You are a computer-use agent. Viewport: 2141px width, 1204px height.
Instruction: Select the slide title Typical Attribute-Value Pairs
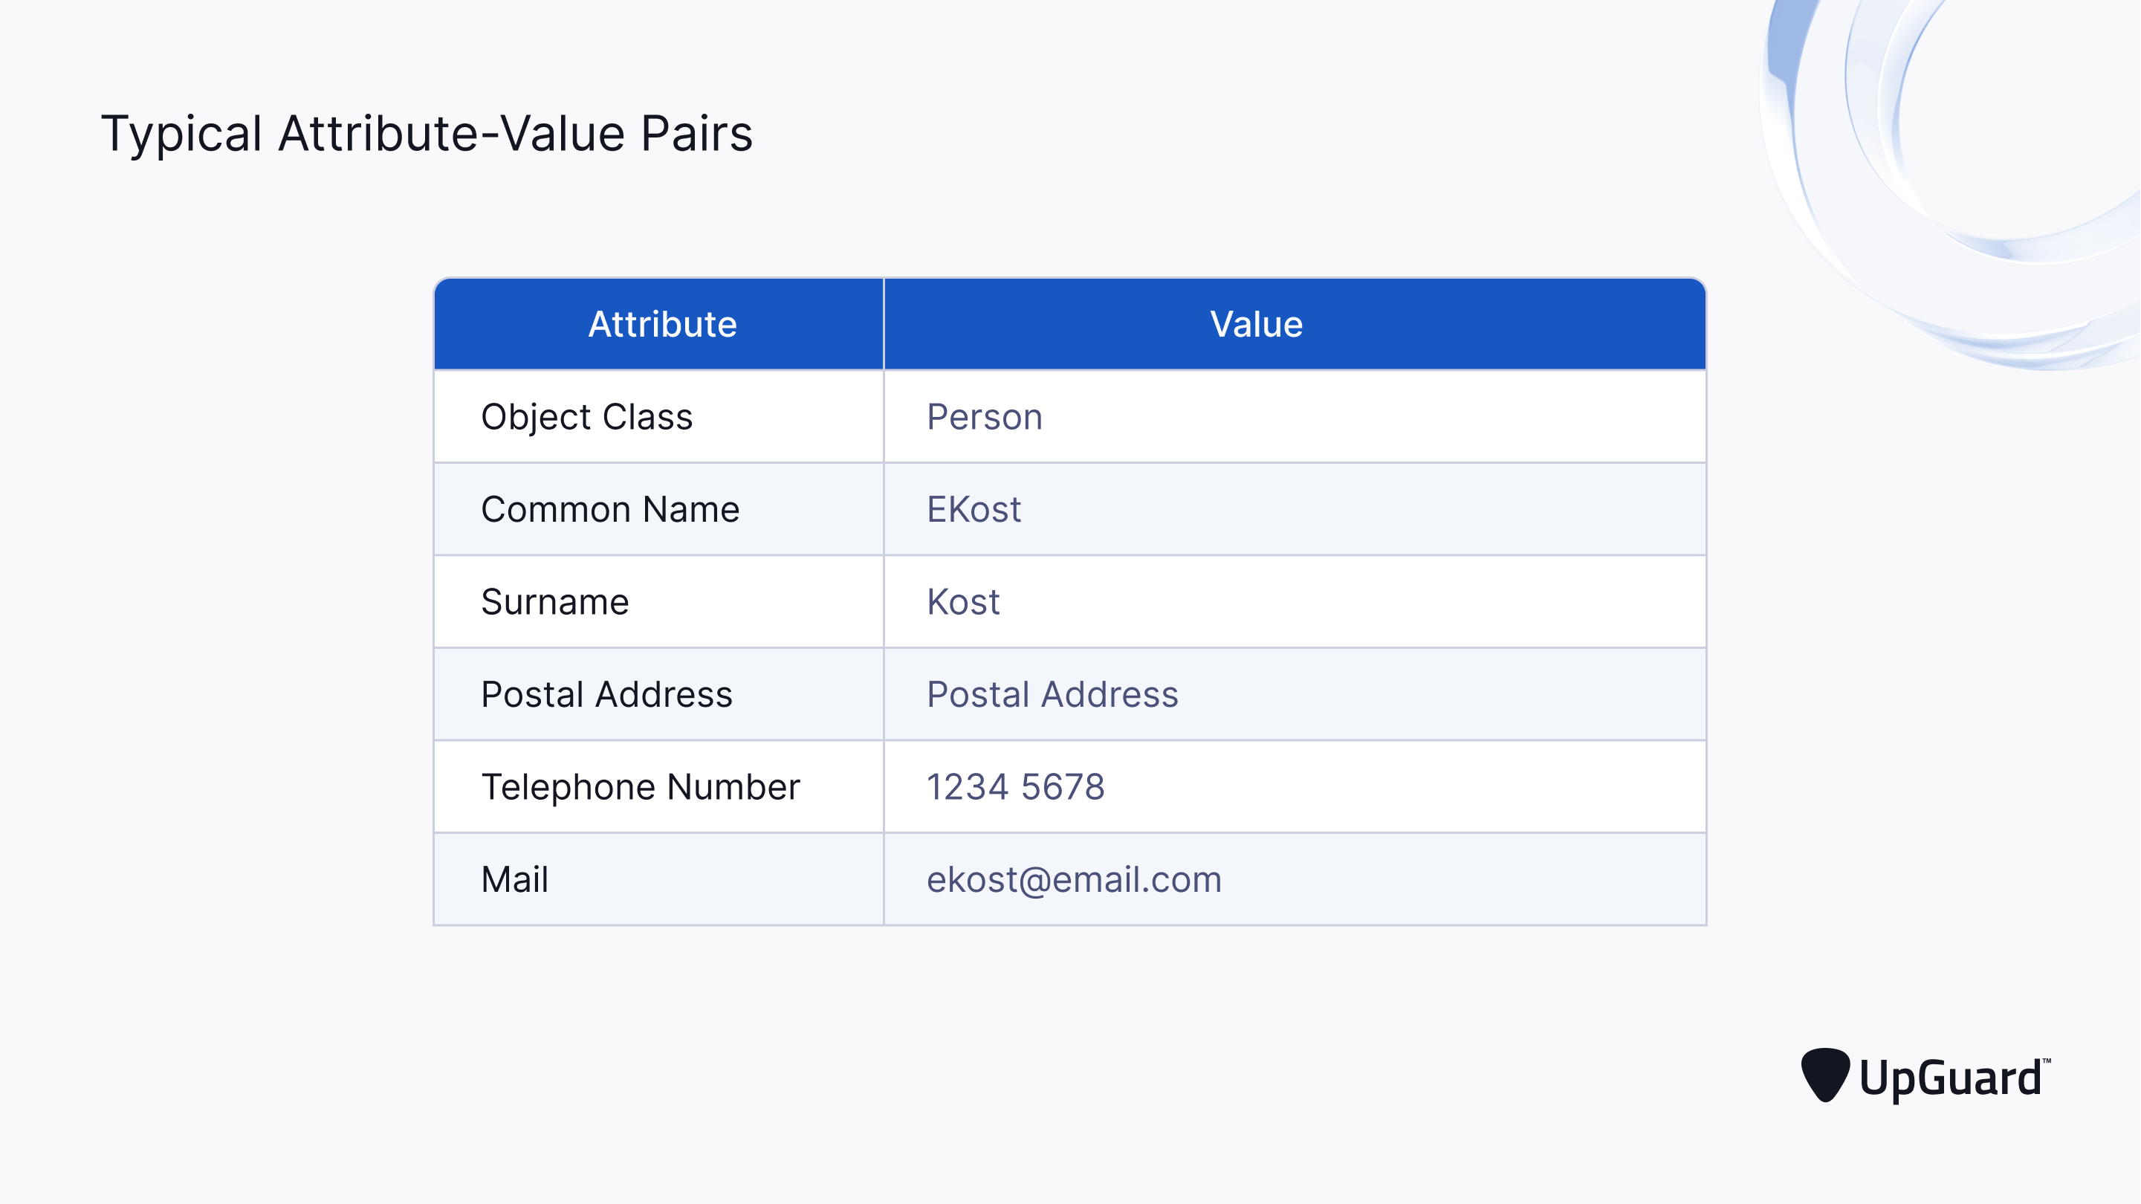click(x=427, y=133)
